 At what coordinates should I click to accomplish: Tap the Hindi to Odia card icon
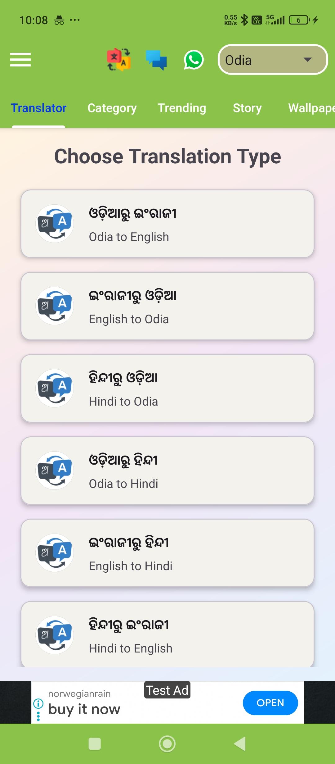[x=55, y=388]
